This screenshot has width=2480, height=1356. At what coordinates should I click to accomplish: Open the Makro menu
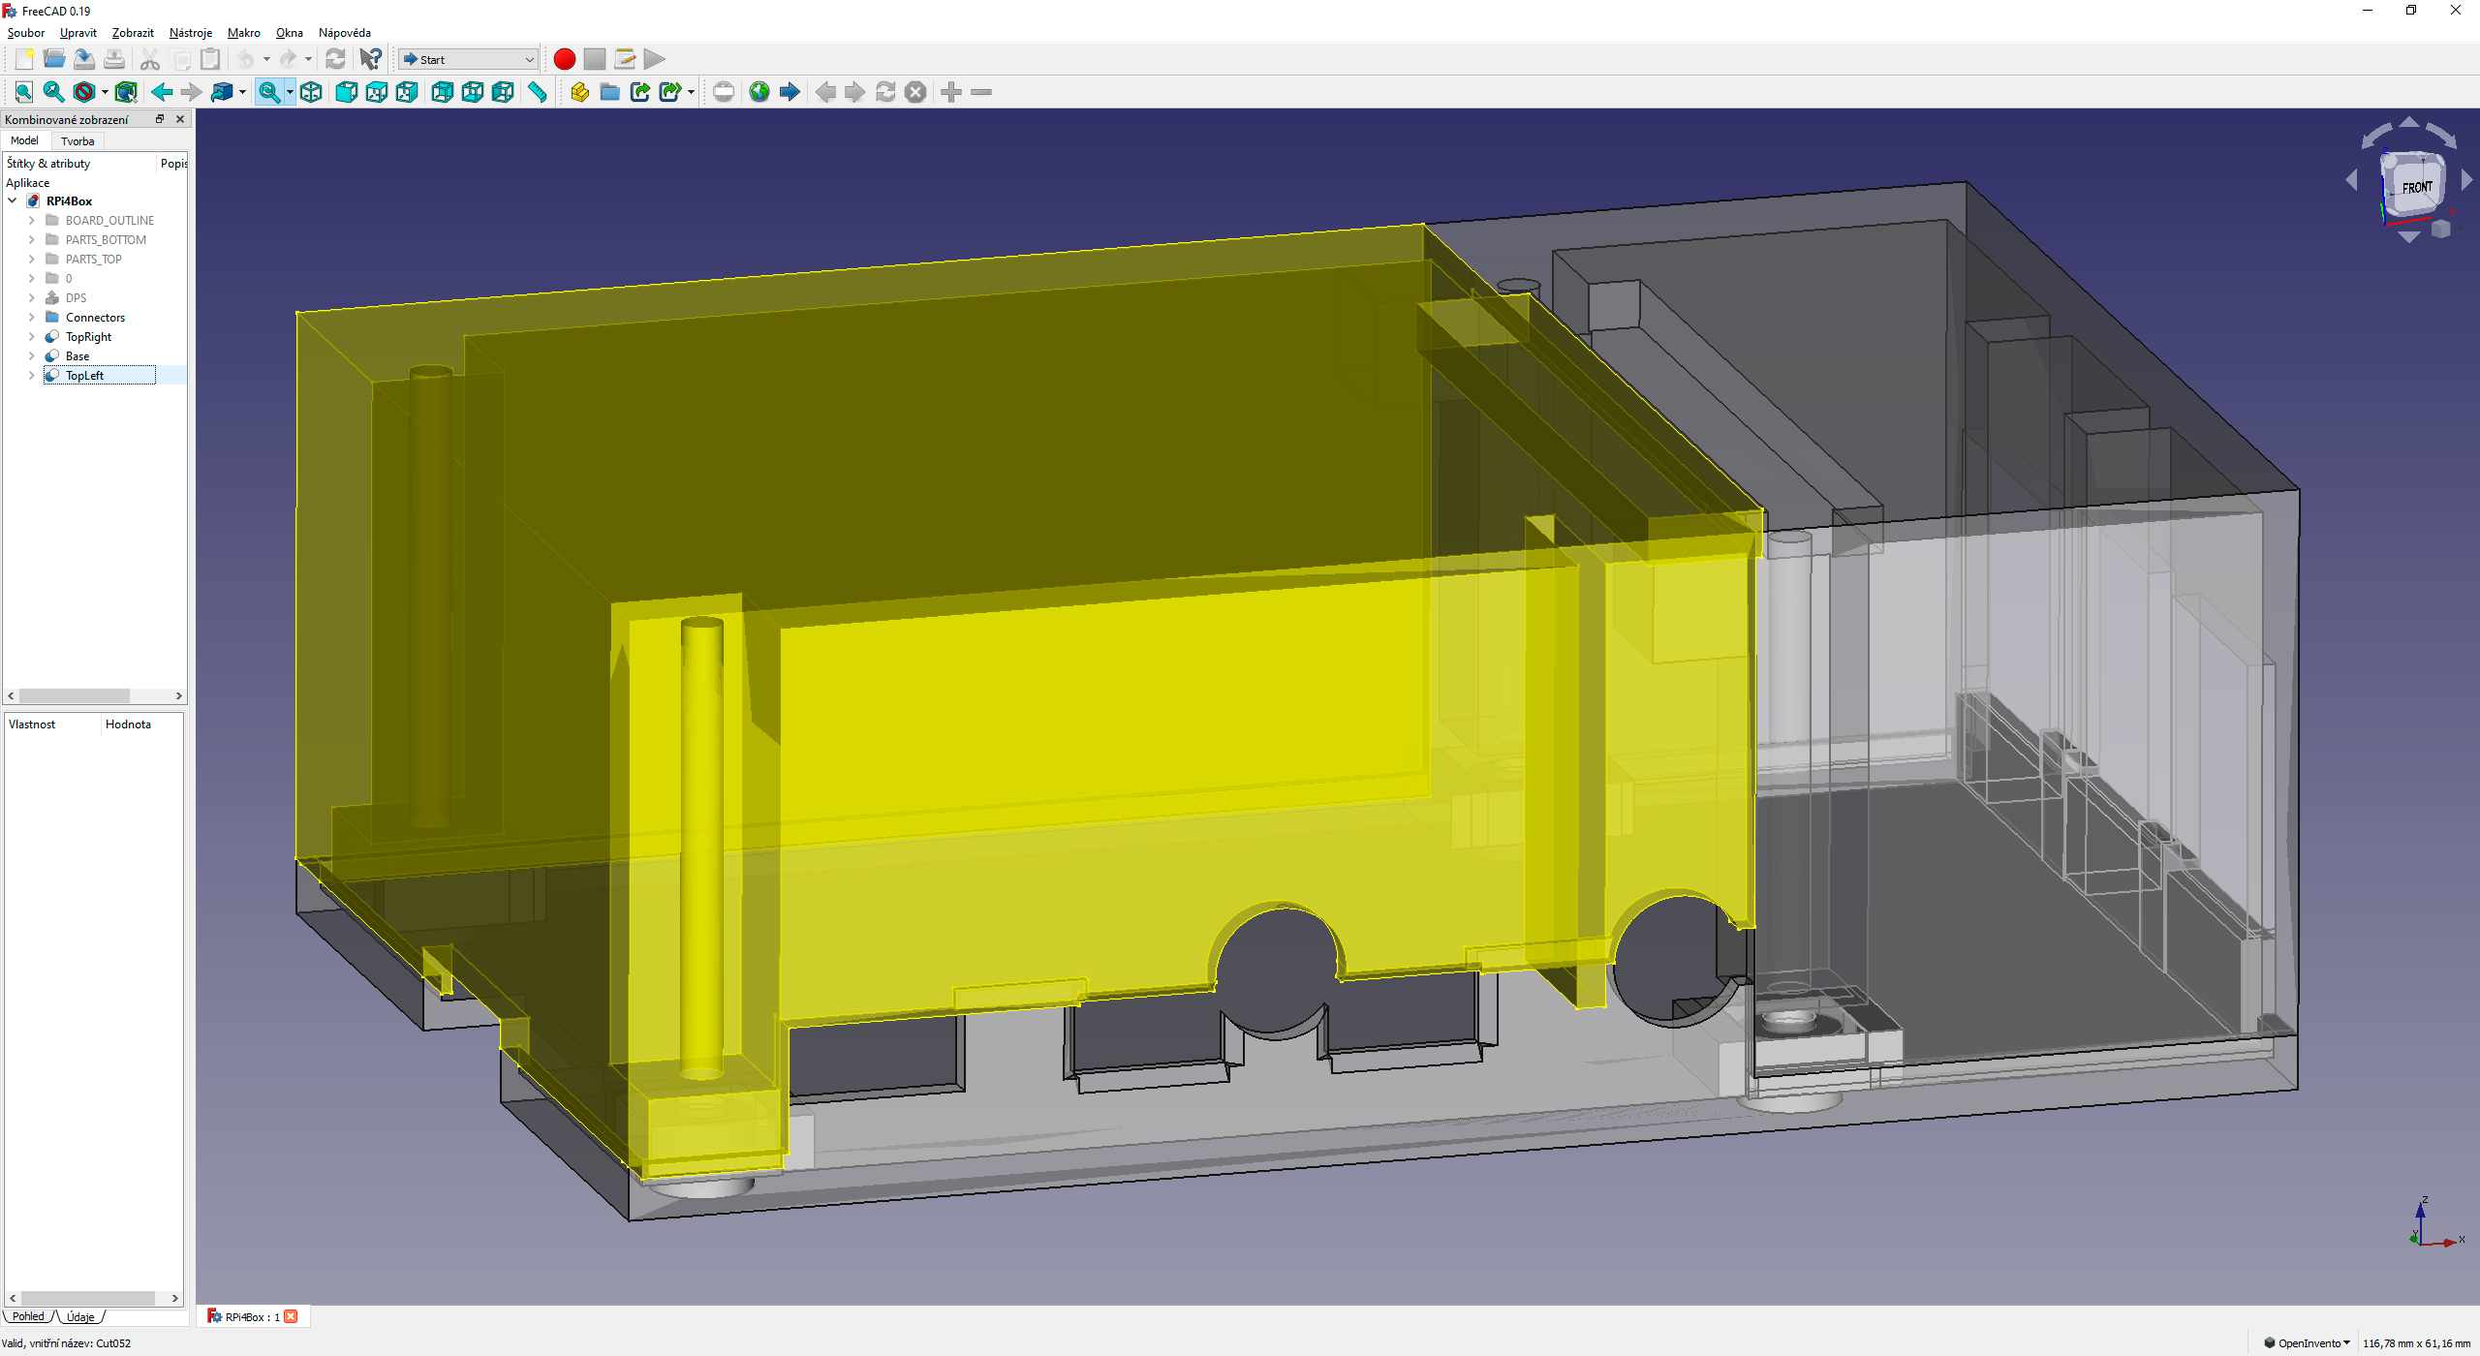point(243,32)
